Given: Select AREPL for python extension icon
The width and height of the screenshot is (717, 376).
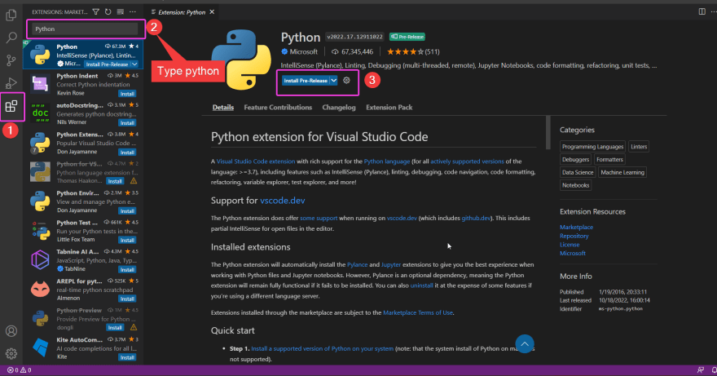Looking at the screenshot, I should click(40, 289).
